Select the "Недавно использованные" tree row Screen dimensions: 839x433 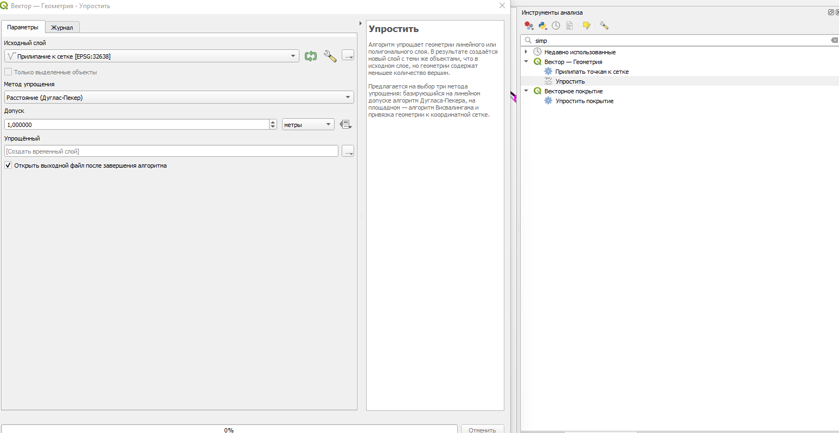point(580,52)
